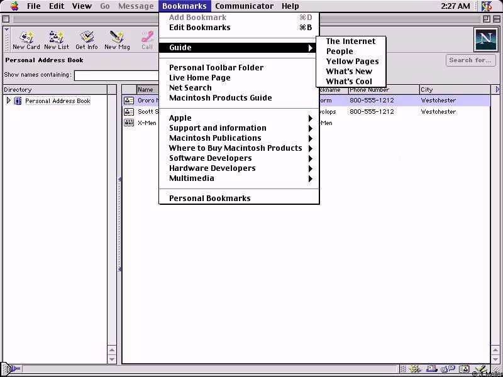Open the Communicator menu

click(x=244, y=6)
